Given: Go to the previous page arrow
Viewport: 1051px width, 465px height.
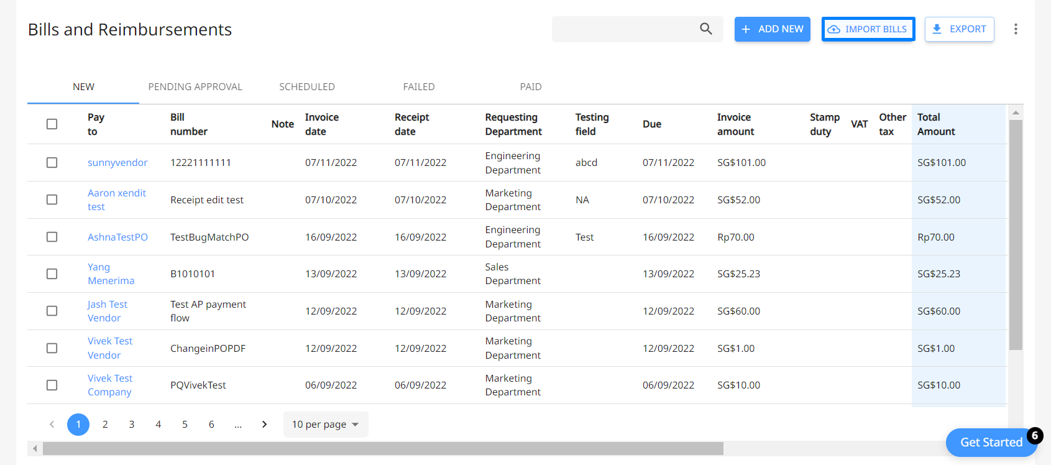Looking at the screenshot, I should pyautogui.click(x=52, y=425).
